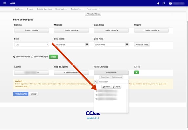Click the Atualizar Filtro button
Viewport: 188px width, 130px height.
pos(142,45)
